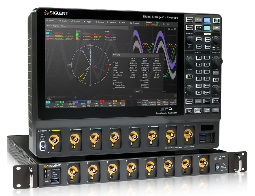This screenshot has height=196, width=255.
Task: Push the Search button
Action: pos(189,101)
